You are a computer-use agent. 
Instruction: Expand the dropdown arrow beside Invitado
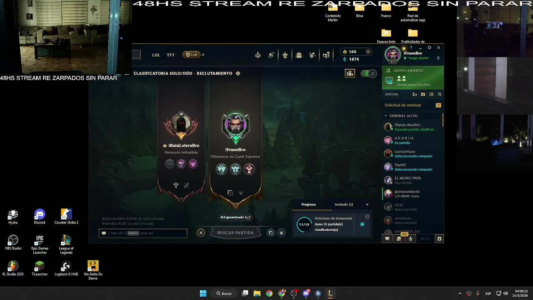pyautogui.click(x=367, y=205)
